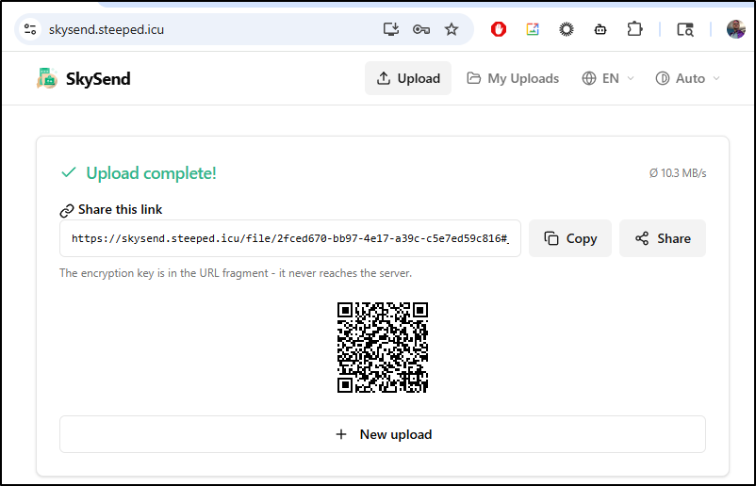Open the dark gear-shaped extension icon
Screen dimensions: 756x486
point(567,29)
